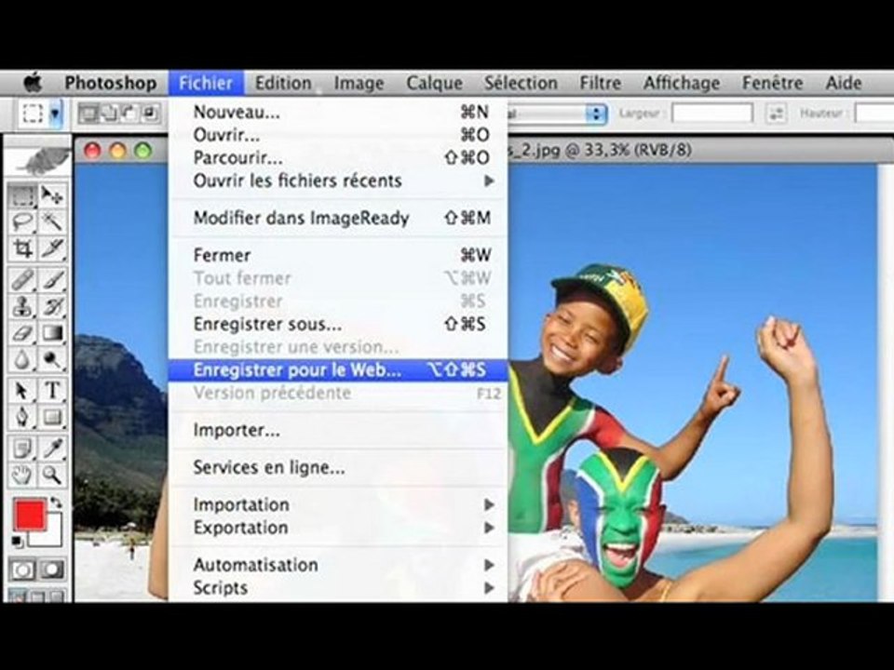
Task: Open the Edition menu
Action: [283, 83]
